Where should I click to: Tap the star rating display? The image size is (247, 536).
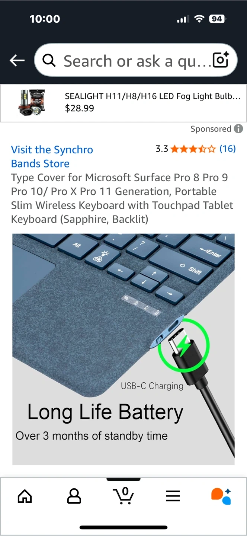193,149
